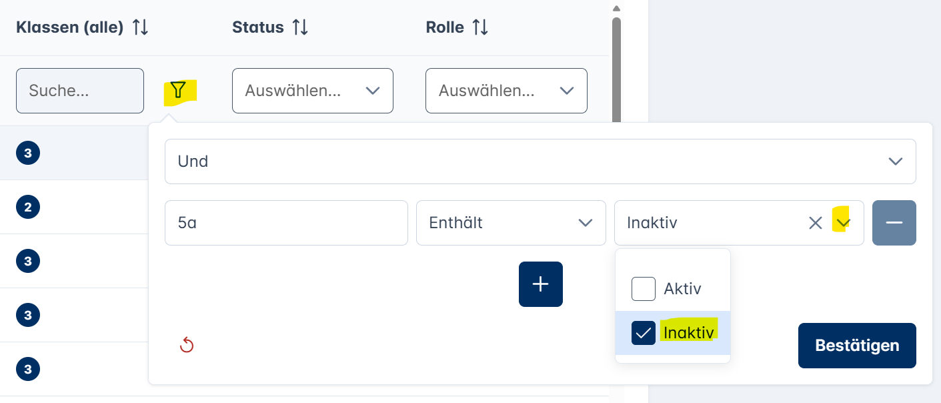The height and width of the screenshot is (403, 941).
Task: Open the Status Auswählen dropdown
Action: click(312, 91)
